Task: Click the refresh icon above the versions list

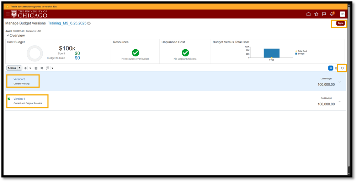Action: click(x=342, y=68)
